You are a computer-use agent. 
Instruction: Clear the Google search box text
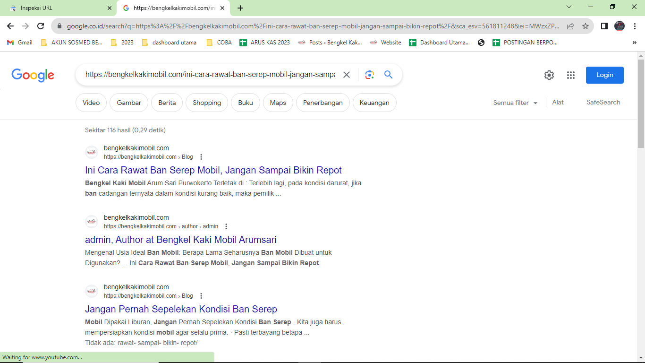347,75
